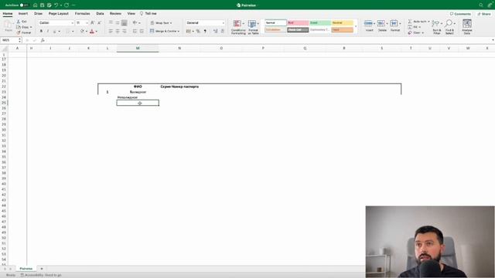Click the Save icon in title bar
Image resolution: width=495 pixels, height=278 pixels.
click(42, 5)
